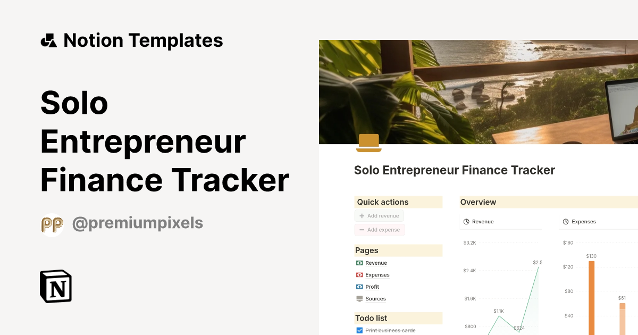
Task: Click the Add revenue quick action
Action: click(x=379, y=215)
